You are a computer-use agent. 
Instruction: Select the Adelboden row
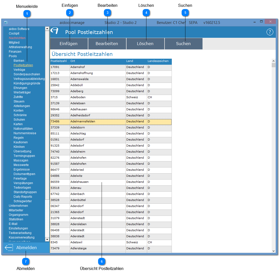(111, 97)
